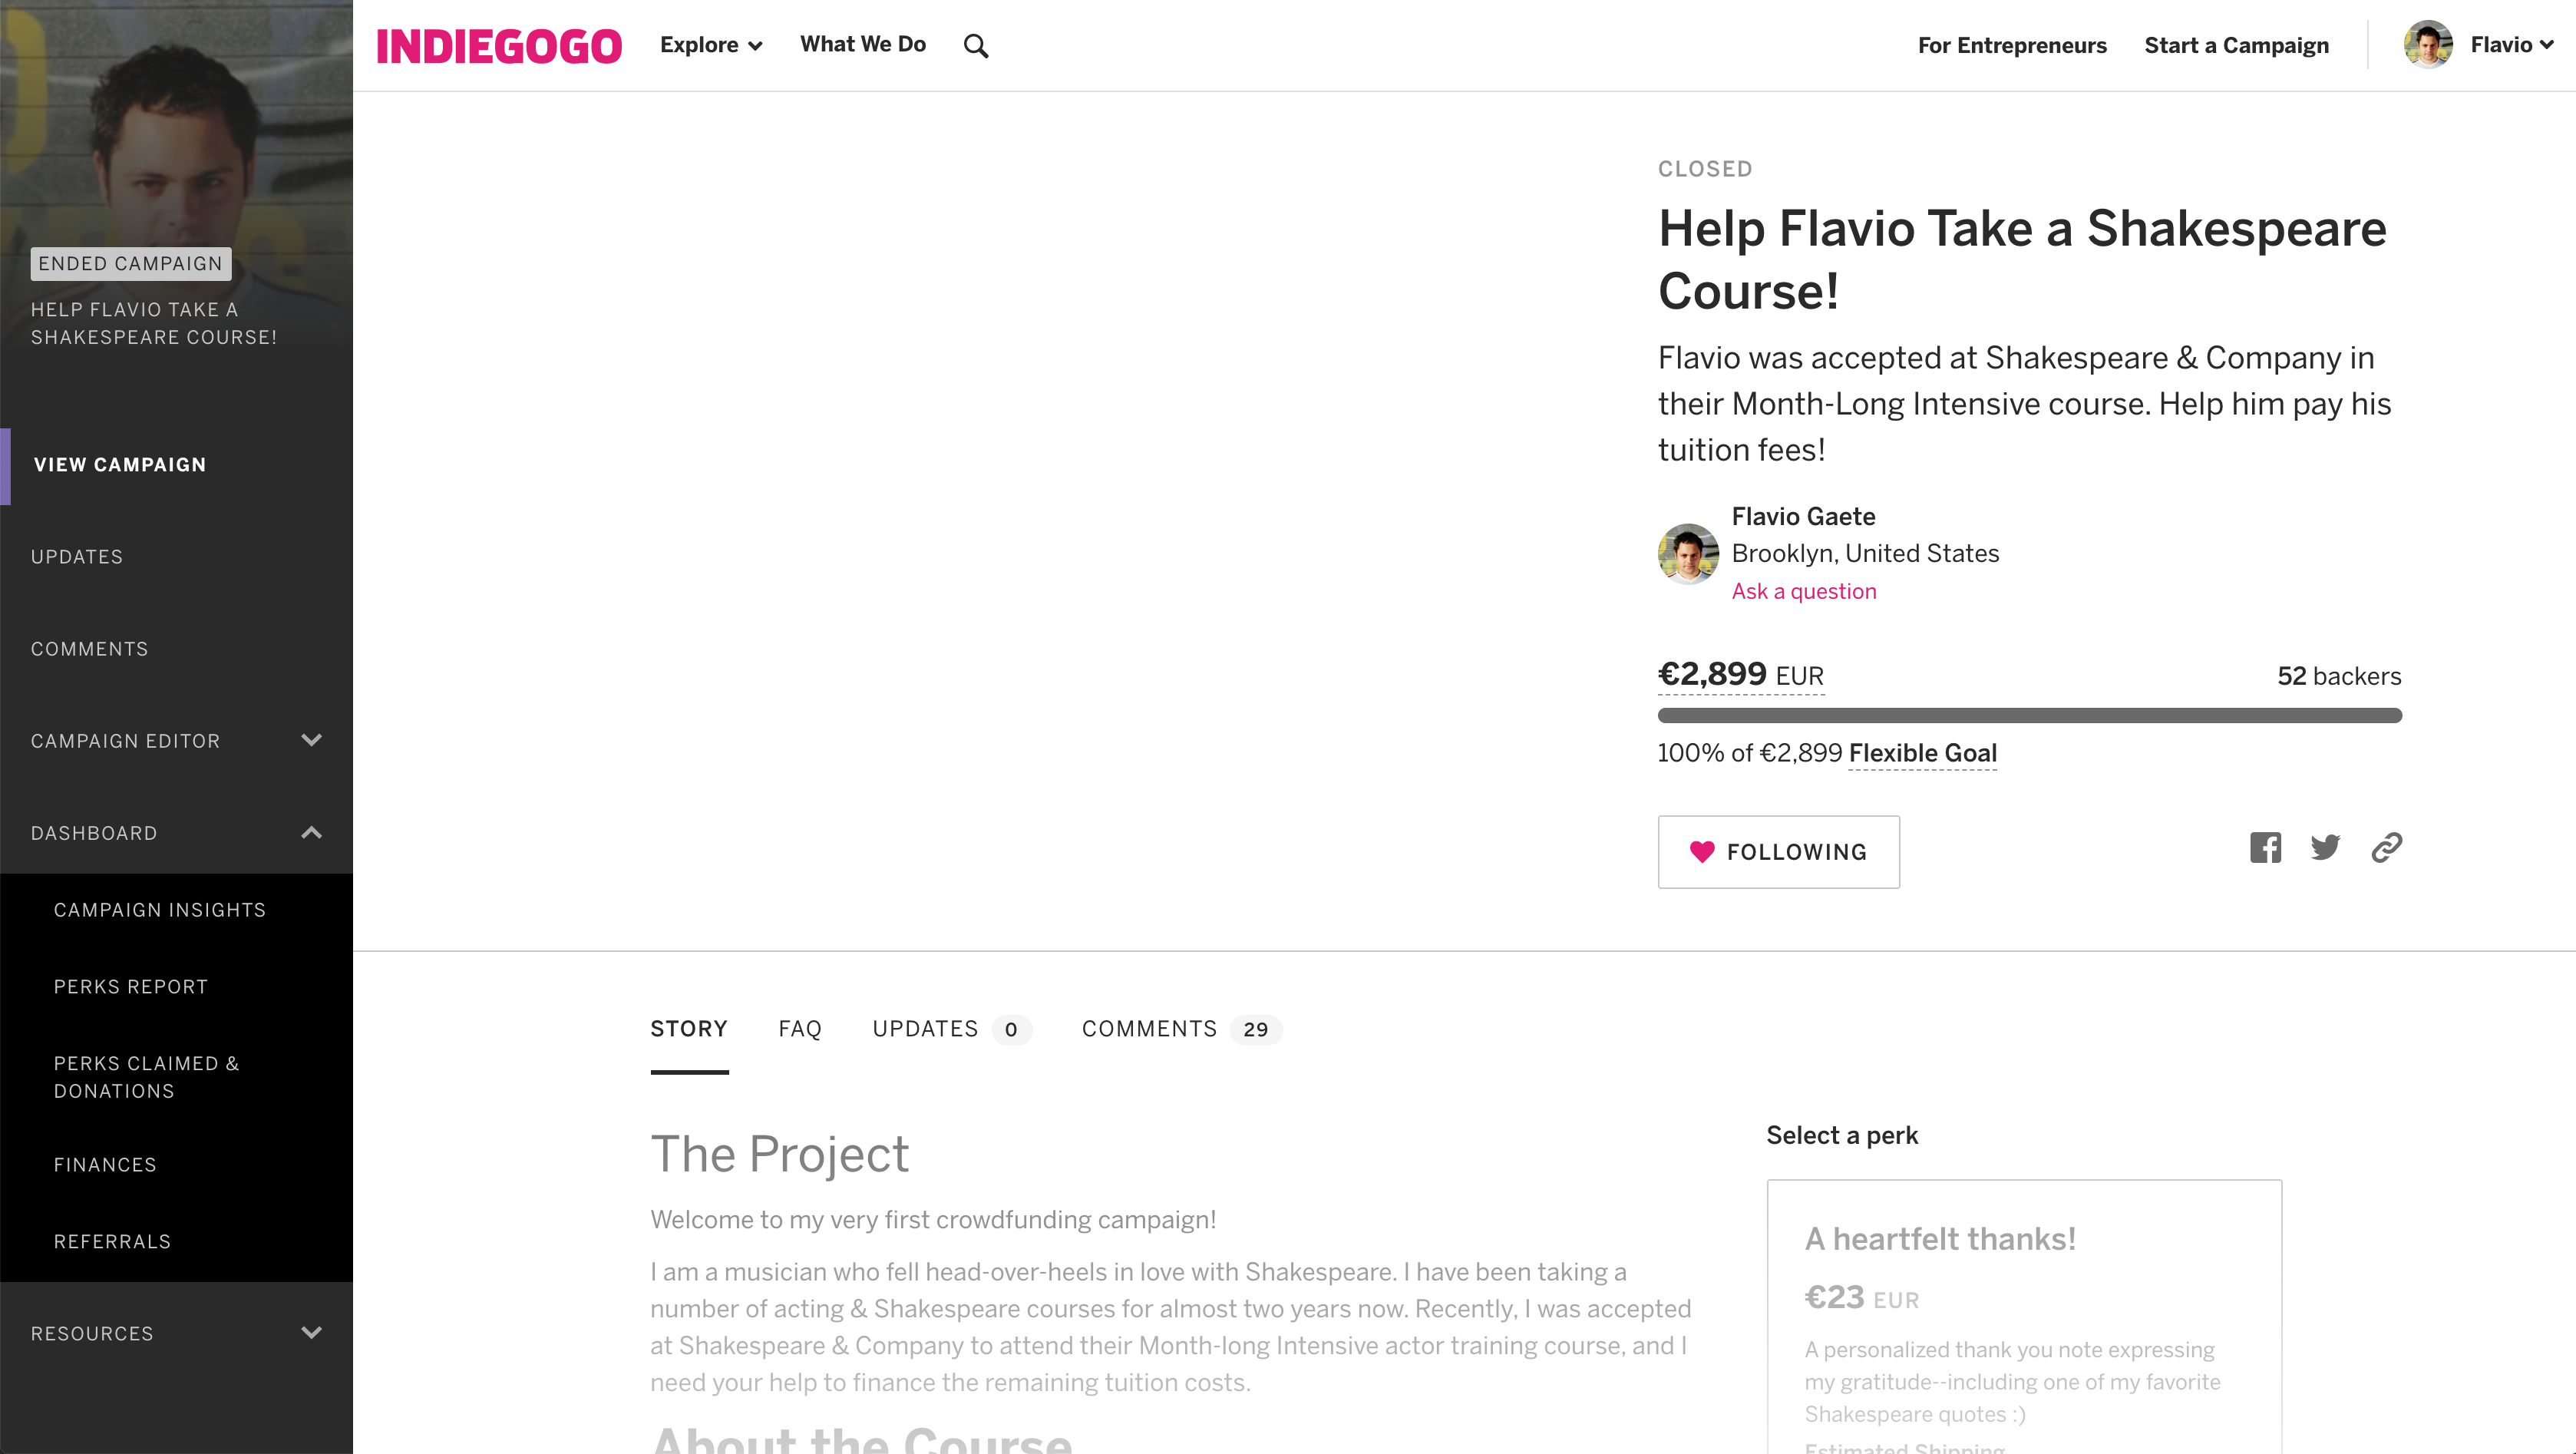Copy campaign link icon
2576x1454 pixels.
coord(2386,848)
